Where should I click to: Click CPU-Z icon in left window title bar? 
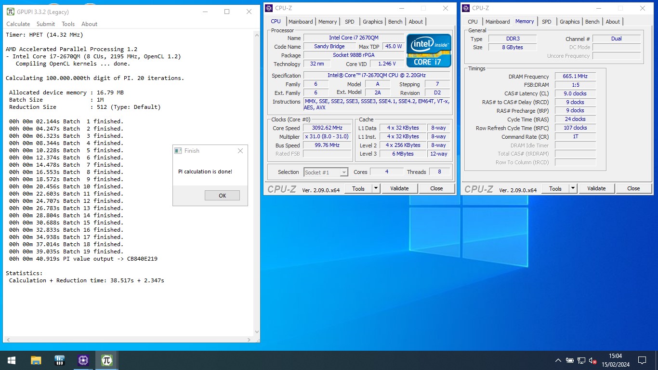[269, 8]
